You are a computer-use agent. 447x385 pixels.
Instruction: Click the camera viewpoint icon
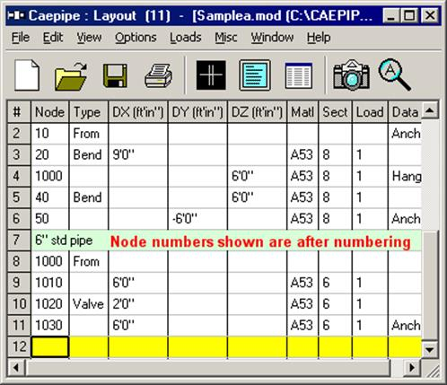352,74
